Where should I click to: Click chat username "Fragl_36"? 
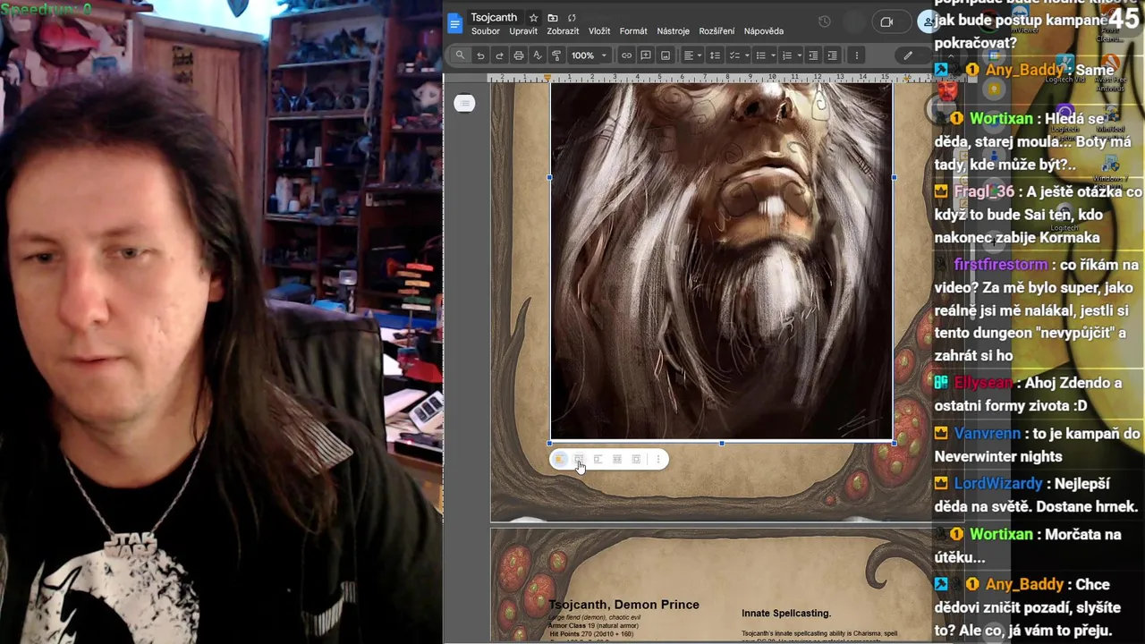point(984,191)
